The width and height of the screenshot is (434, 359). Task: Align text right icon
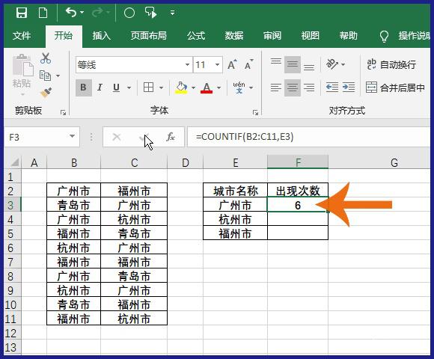click(x=309, y=88)
